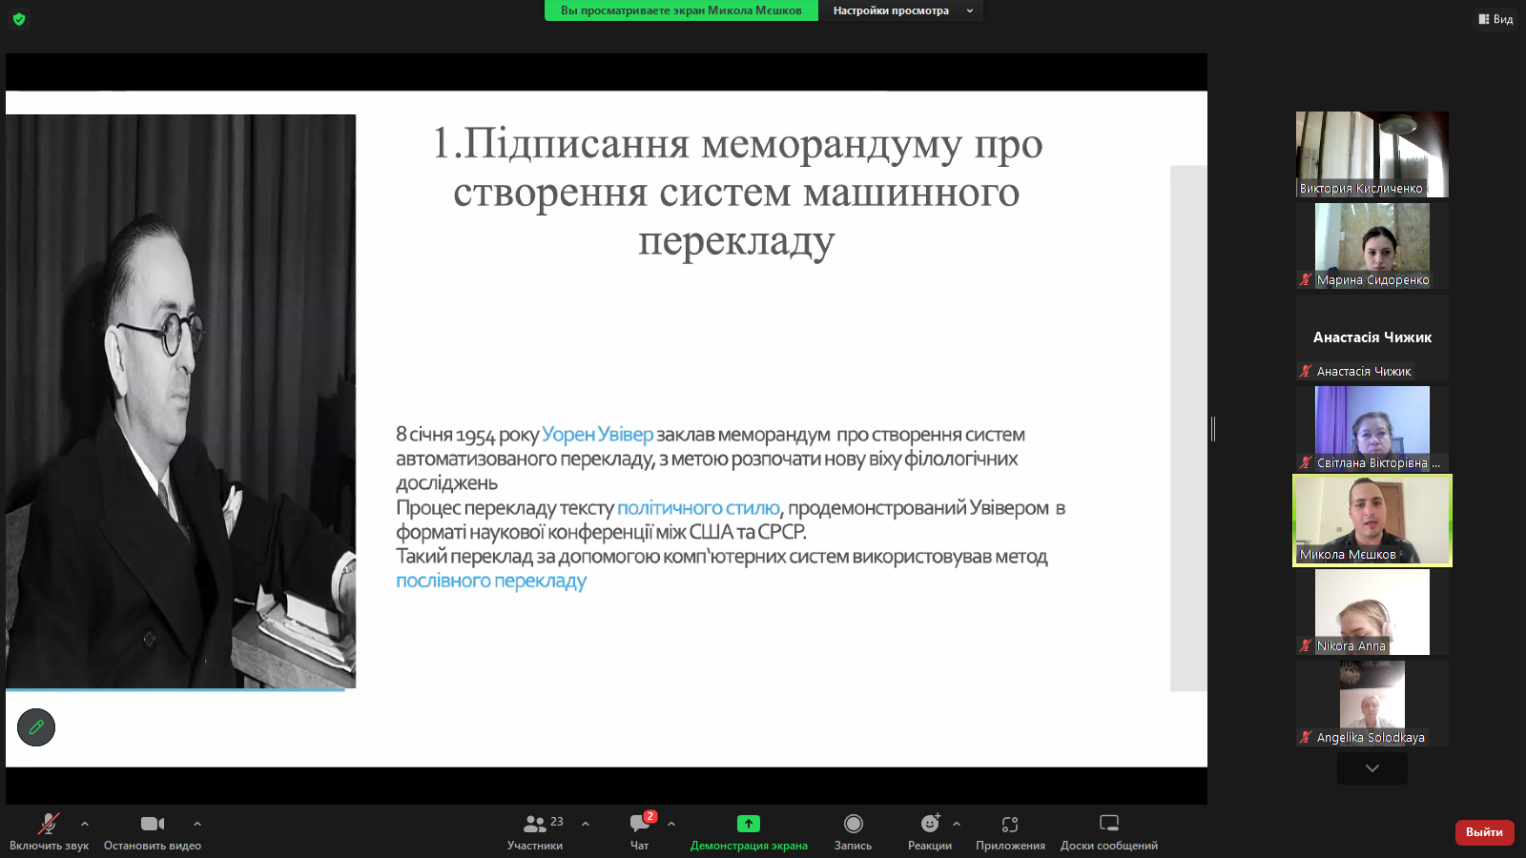Open the Приложения apps icon
The width and height of the screenshot is (1526, 858).
tap(1010, 824)
